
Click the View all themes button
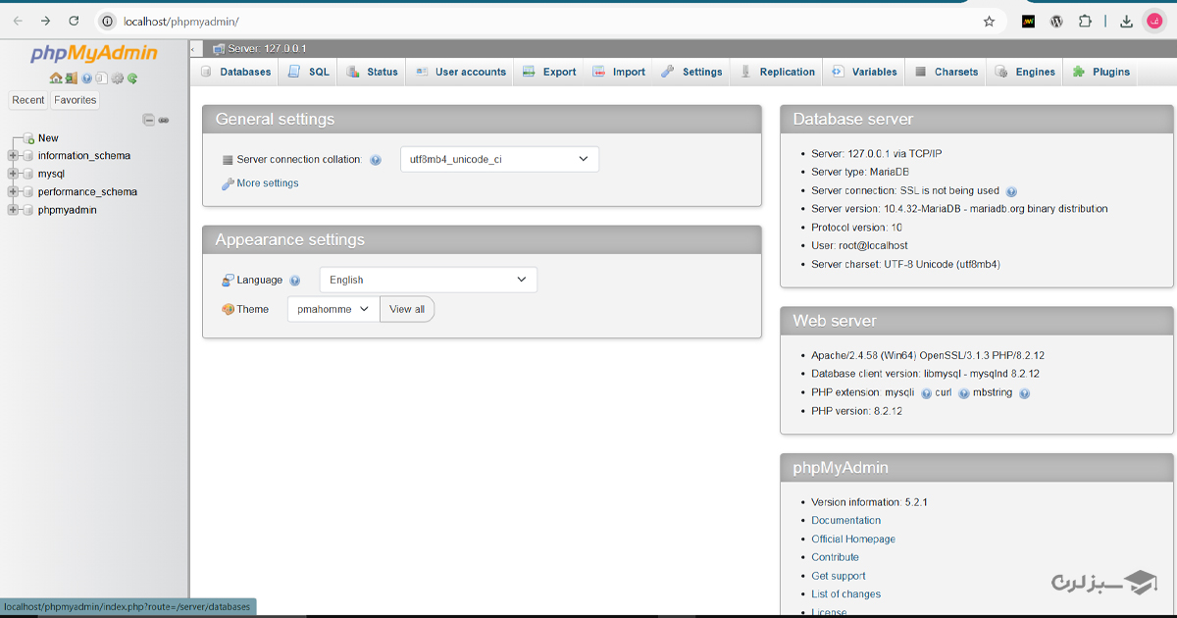coord(407,309)
